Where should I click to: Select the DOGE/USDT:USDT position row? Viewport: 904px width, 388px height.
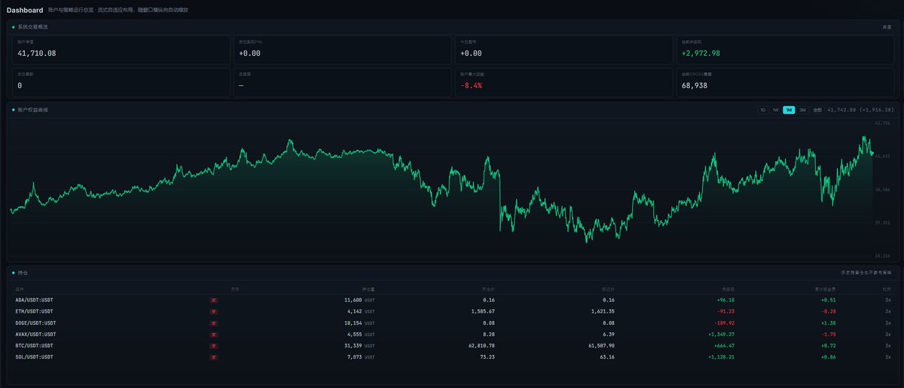point(452,322)
